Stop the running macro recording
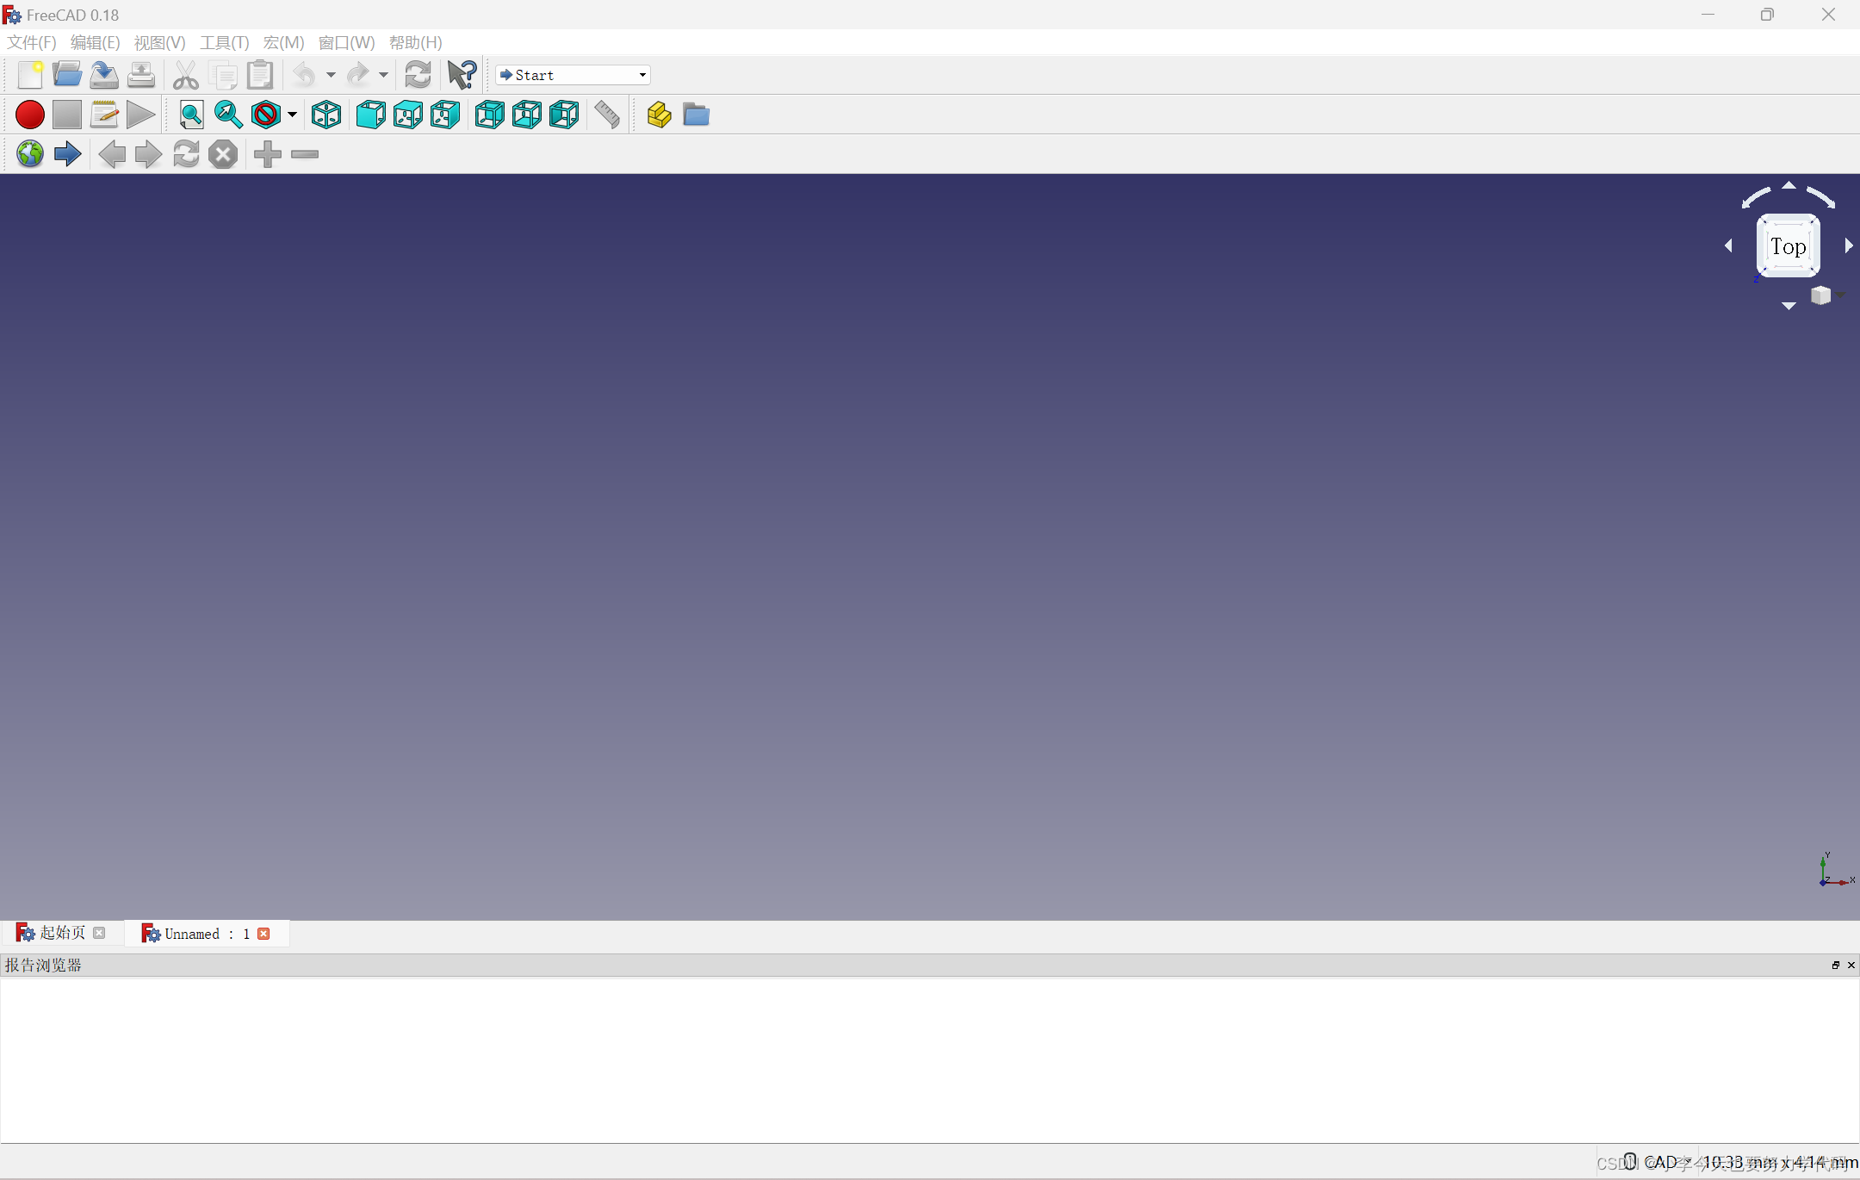1860x1180 pixels. click(x=66, y=115)
